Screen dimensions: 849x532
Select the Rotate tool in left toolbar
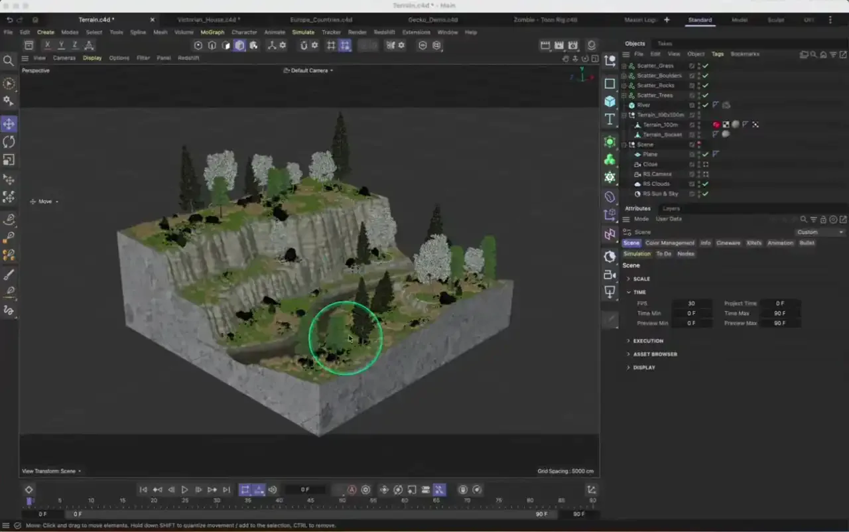[x=9, y=142]
